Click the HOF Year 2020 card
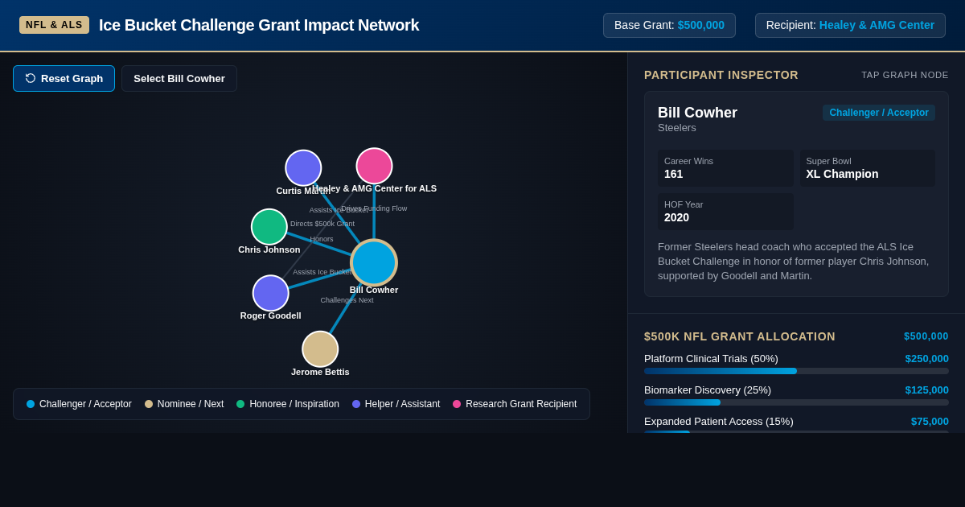 725,212
